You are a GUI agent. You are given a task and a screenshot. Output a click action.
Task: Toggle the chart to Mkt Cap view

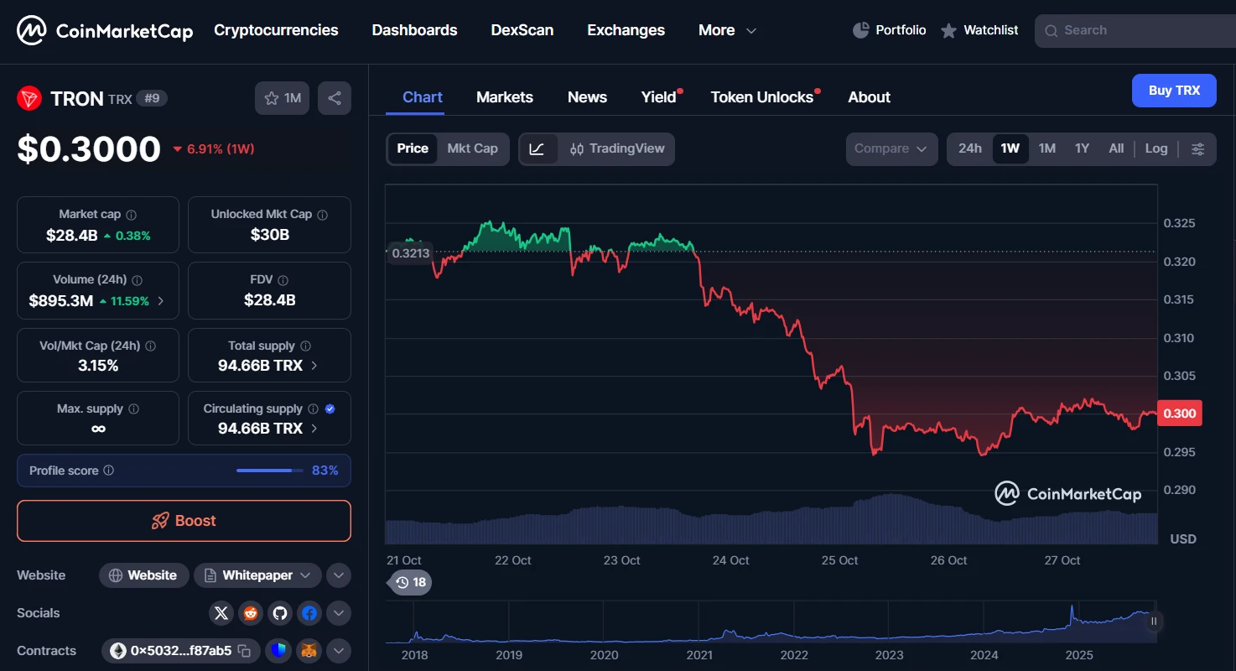point(472,148)
